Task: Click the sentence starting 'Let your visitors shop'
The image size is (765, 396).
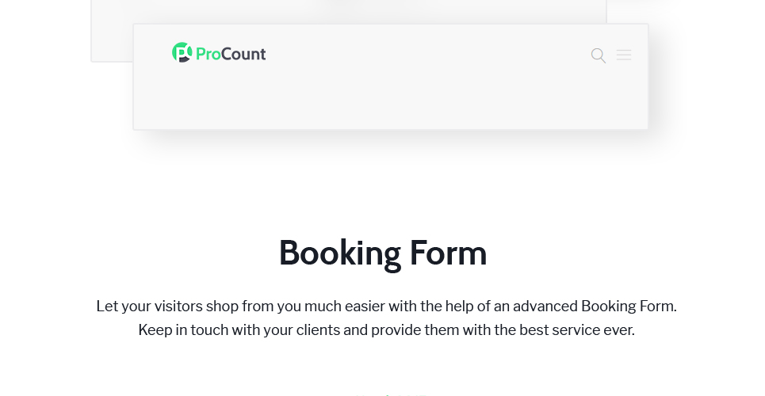Action: point(386,307)
